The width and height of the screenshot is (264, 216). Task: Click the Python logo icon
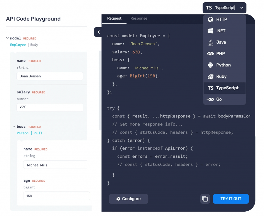210,65
